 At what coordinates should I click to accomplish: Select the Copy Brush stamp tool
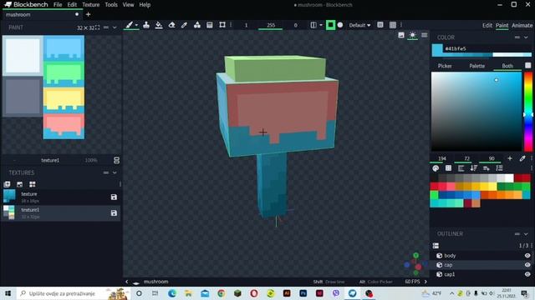[146, 25]
